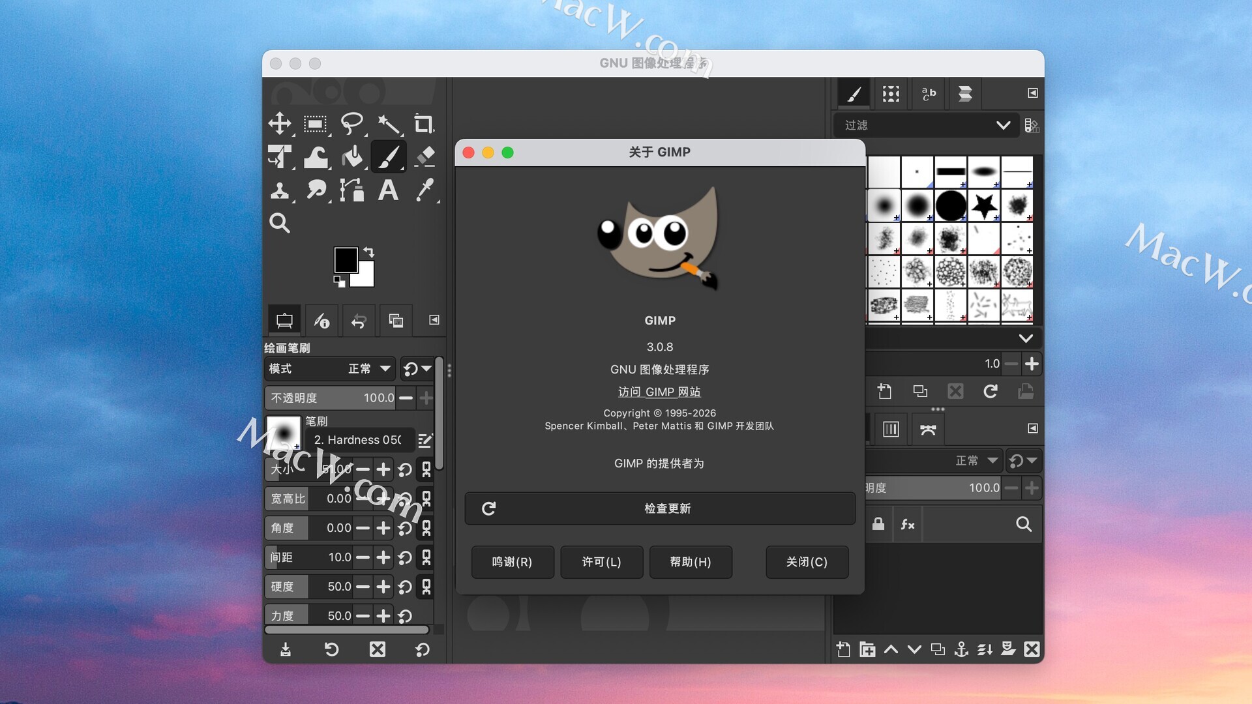Select the Crop tool
The image size is (1252, 704).
[424, 123]
